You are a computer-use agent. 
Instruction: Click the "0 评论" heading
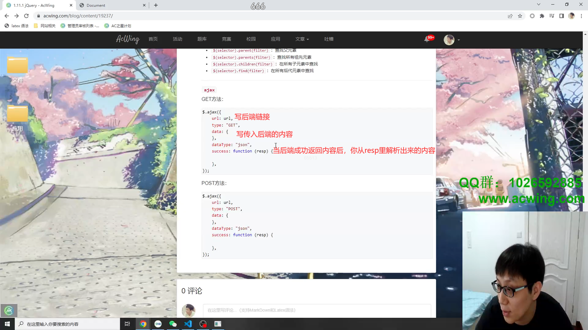point(192,291)
